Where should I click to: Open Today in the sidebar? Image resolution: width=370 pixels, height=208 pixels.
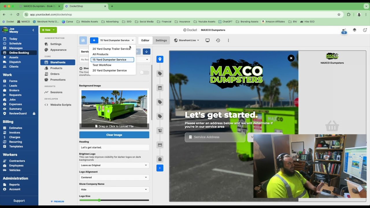13,39
